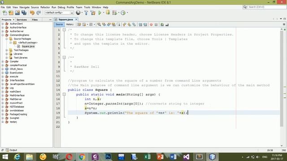This screenshot has width=287, height=161.
Task: Open the Refactor menu
Action: 45,7
